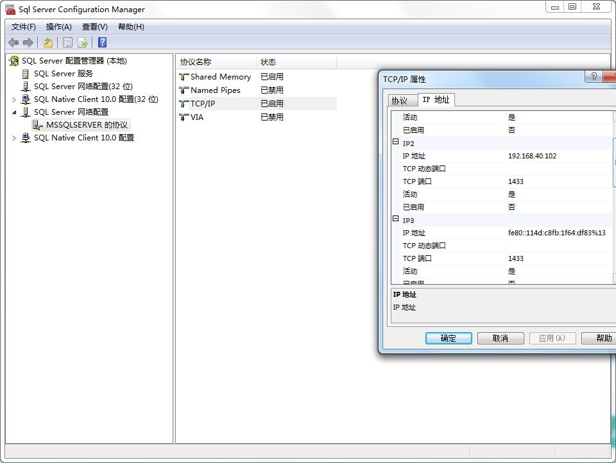Switch to the 协议 tab
The width and height of the screenshot is (616, 463).
click(399, 101)
